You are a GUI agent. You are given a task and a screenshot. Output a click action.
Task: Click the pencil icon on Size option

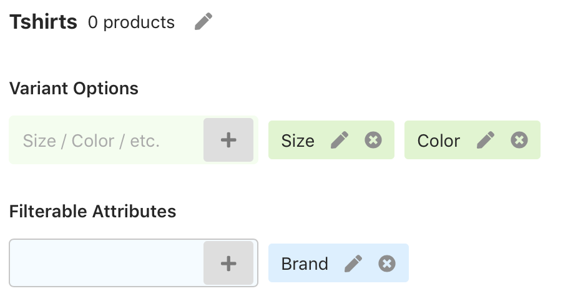pos(340,140)
